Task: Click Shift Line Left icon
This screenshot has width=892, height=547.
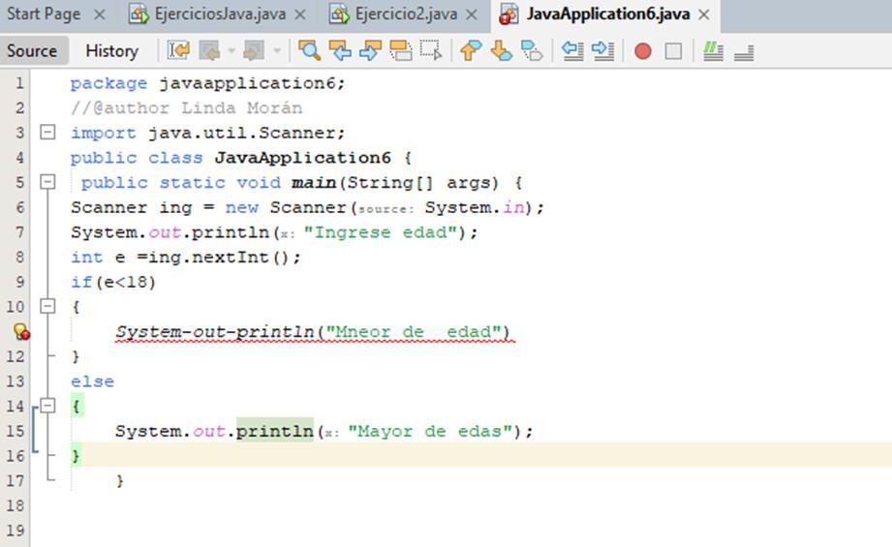Action: 572,50
